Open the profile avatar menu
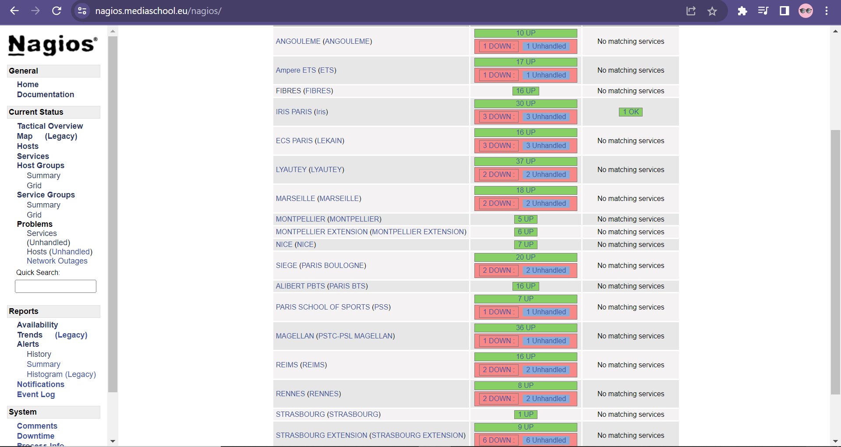This screenshot has width=841, height=447. 806,11
